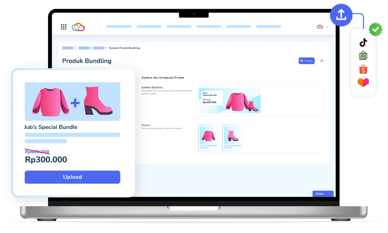Click the sweater plus boot bundle image
The height and width of the screenshot is (233, 388).
coord(72,101)
